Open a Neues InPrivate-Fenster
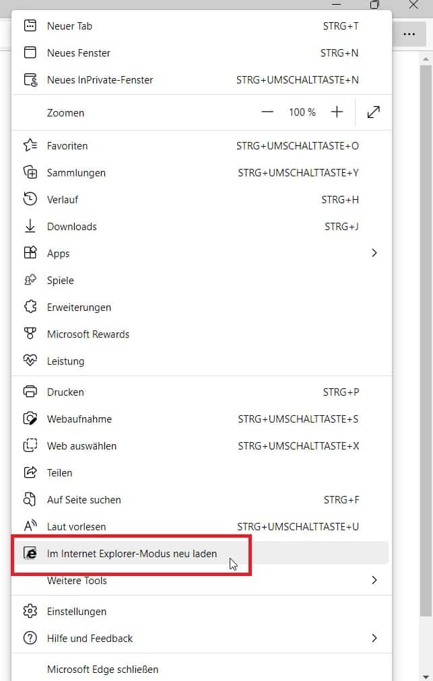Viewport: 433px width, 681px height. [100, 80]
